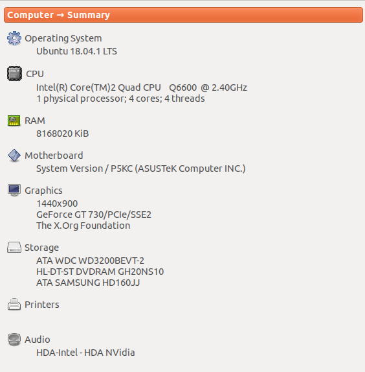This screenshot has width=365, height=372.
Task: Click the CPU chip icon
Action: click(14, 73)
